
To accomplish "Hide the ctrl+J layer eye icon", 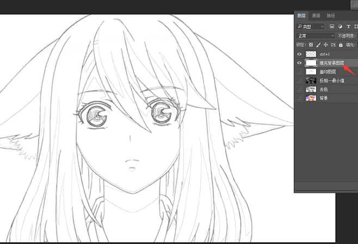I will tap(299, 54).
